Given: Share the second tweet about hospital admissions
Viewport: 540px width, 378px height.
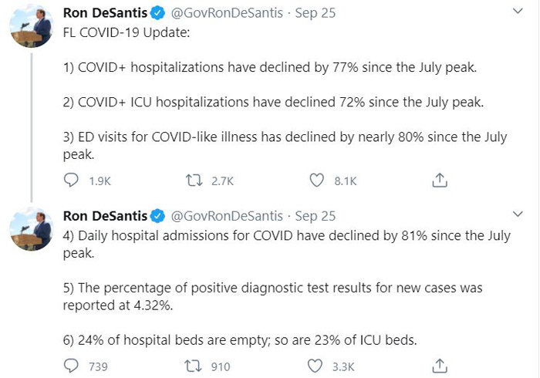Looking at the screenshot, I should pos(440,366).
